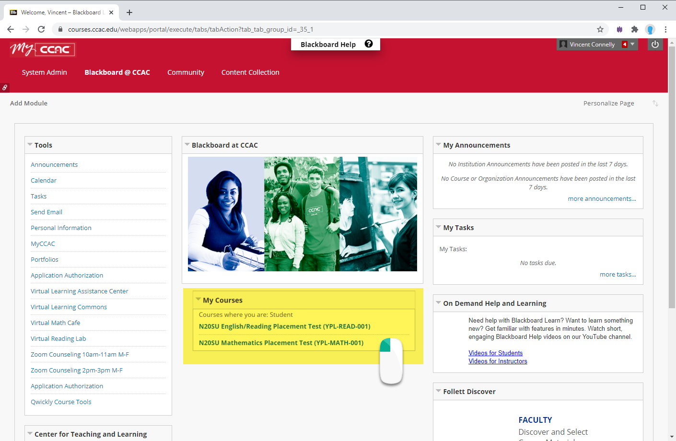Open the Content Collection tab
This screenshot has height=441, width=676.
[250, 72]
